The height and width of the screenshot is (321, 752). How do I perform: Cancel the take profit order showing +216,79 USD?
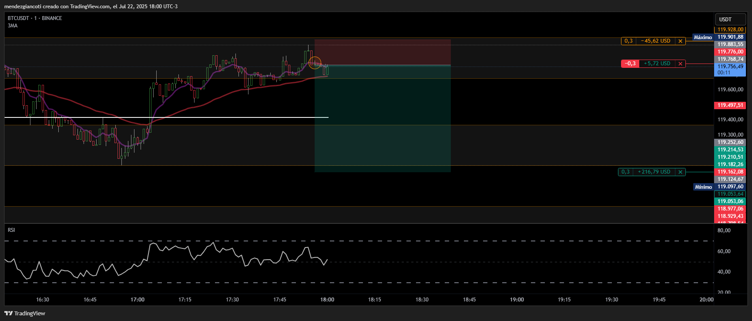click(680, 172)
